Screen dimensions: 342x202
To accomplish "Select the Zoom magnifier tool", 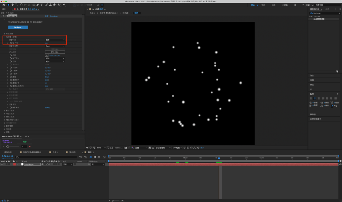I will (x=16, y=5).
